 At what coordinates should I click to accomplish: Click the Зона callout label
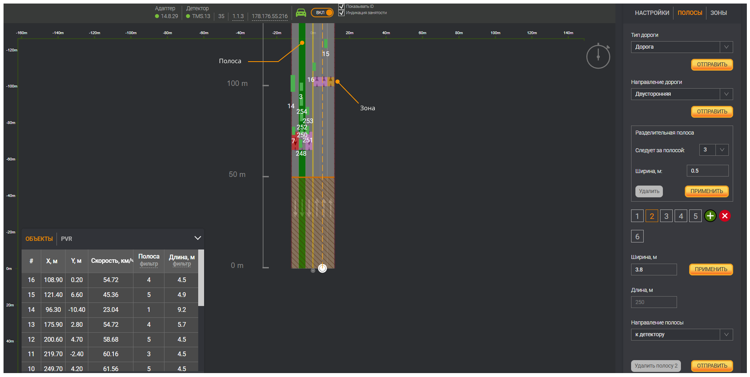(x=368, y=108)
